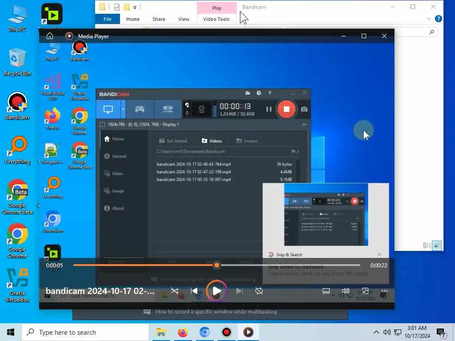Viewport: 455px width, 341px height.
Task: Click the video seek bar thumb
Action: 217,266
